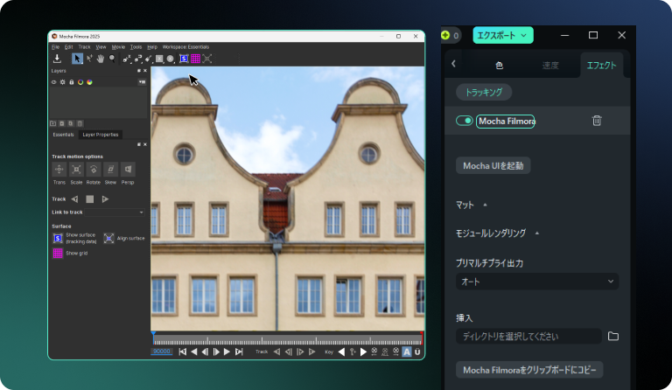The height and width of the screenshot is (390, 672).
Task: Select the Rectangle shape tool
Action: (x=159, y=59)
